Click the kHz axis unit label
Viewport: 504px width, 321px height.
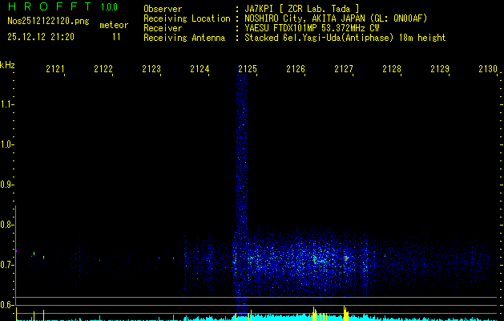tap(7, 64)
